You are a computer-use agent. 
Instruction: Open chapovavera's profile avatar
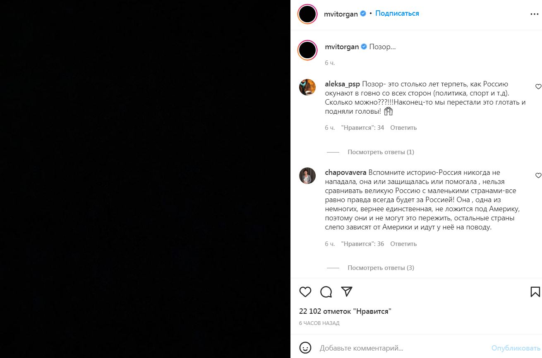(307, 176)
